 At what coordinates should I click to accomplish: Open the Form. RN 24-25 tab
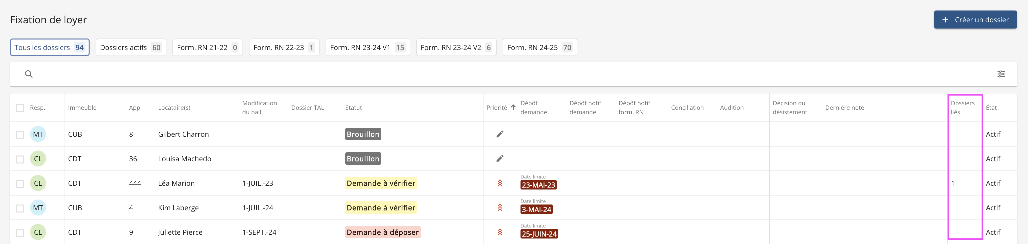[540, 47]
